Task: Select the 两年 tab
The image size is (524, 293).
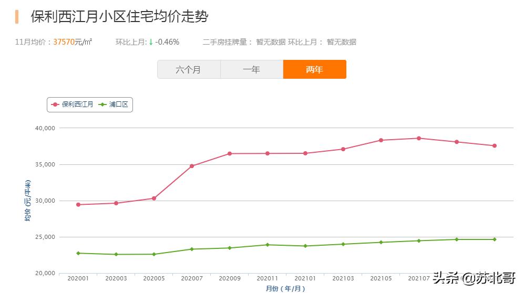Action: [314, 69]
